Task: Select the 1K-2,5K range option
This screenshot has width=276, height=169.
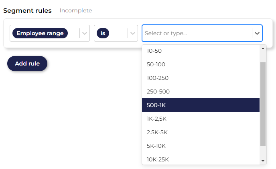Action: click(158, 119)
